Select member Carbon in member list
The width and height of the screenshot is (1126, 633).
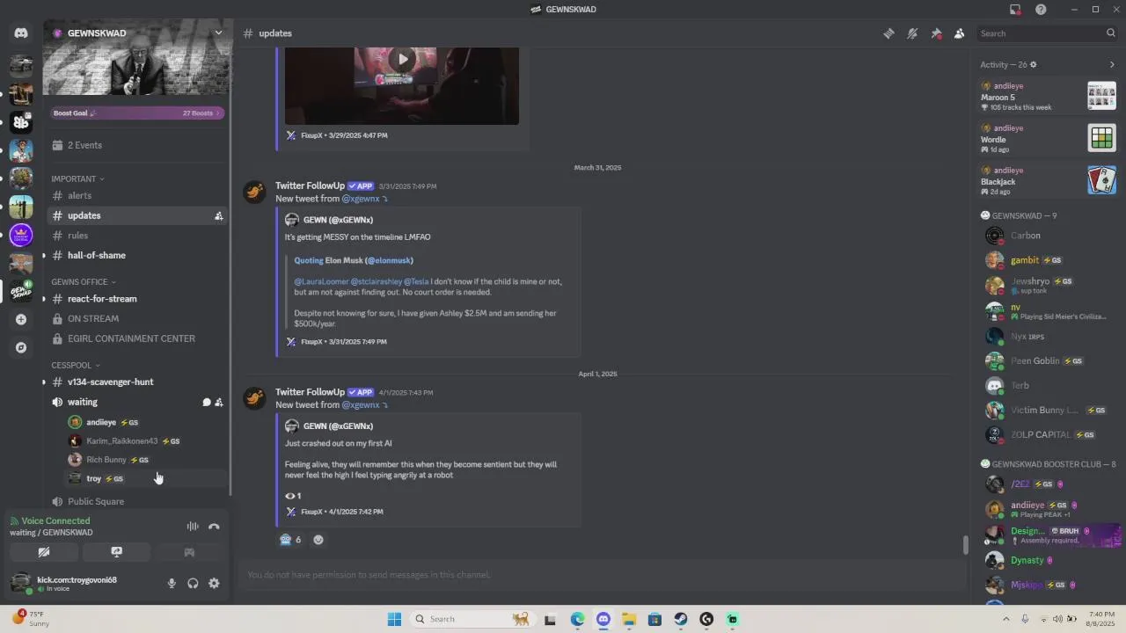click(x=1049, y=236)
